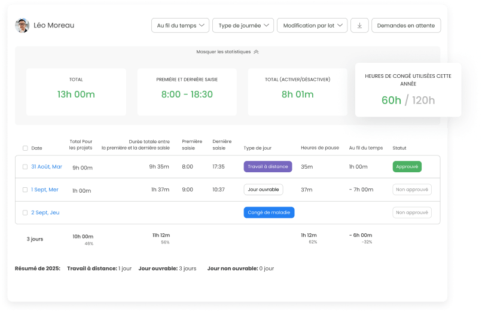Click the purple 'Travail à distance' tag
The width and height of the screenshot is (482, 329).
tap(268, 167)
